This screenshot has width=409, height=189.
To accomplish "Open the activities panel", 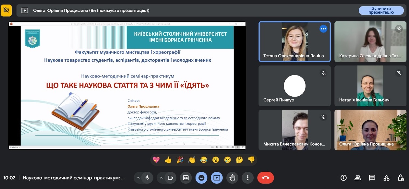I will 386,178.
